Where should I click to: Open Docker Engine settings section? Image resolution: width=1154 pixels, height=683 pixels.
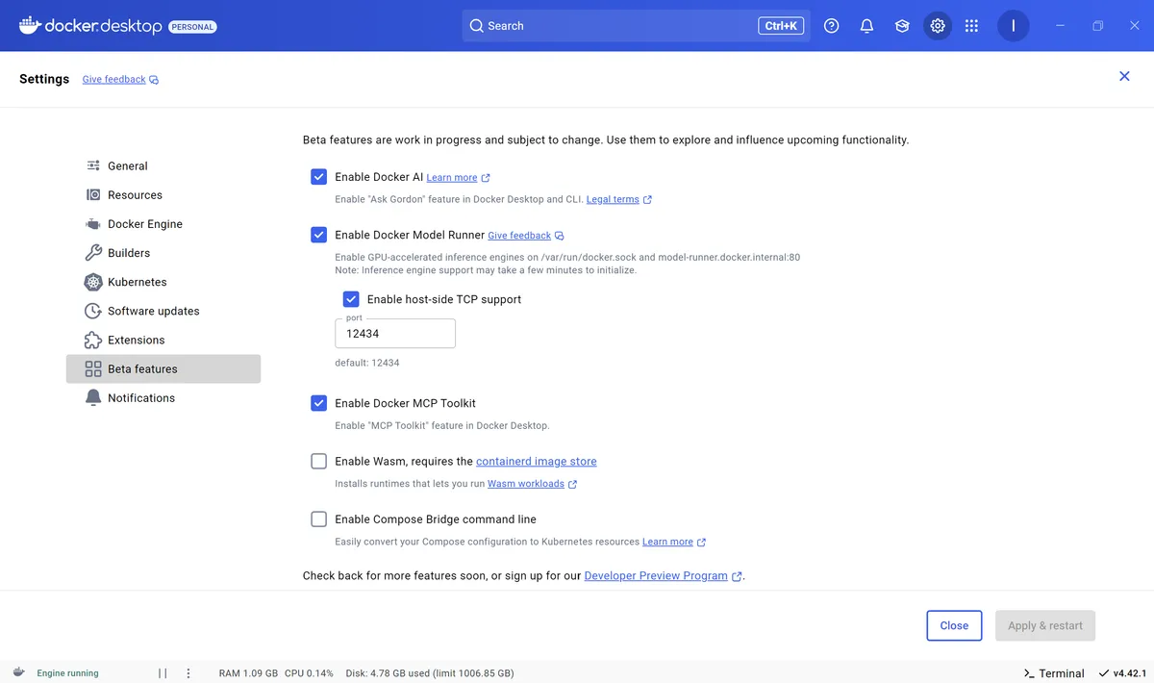click(163, 224)
